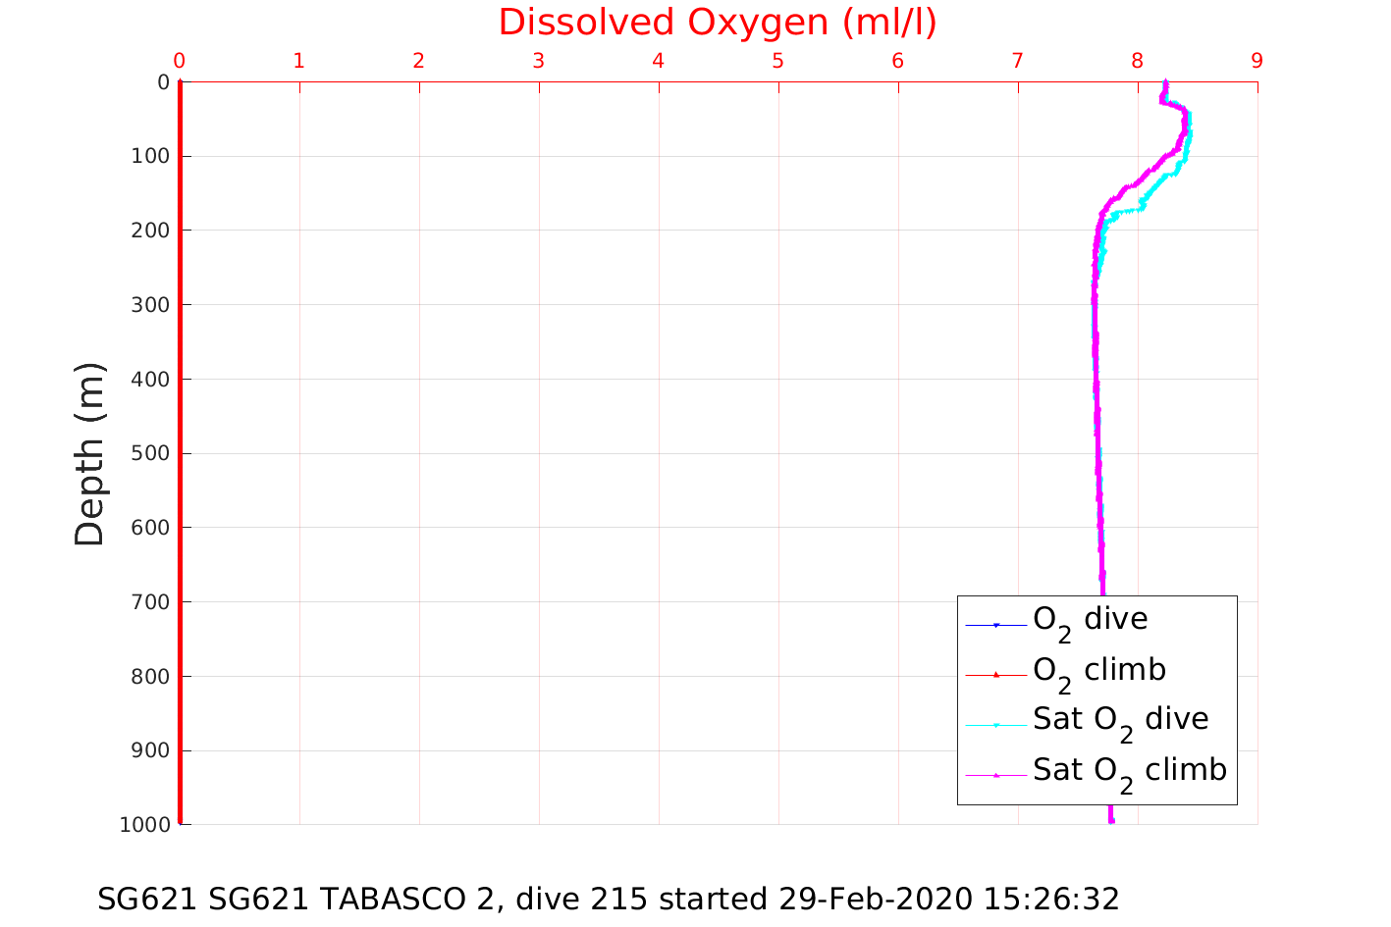Click depth tick label 700
This screenshot has height=927, width=1391.
[x=149, y=601]
